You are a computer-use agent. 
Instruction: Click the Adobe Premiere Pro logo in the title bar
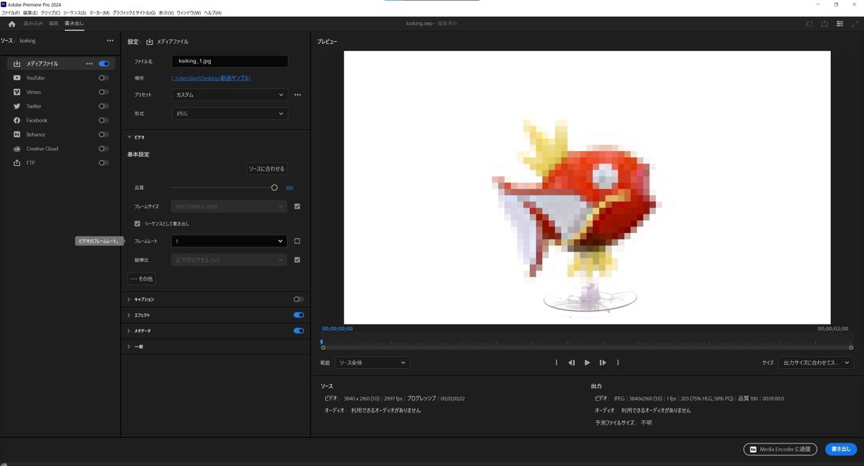pyautogui.click(x=4, y=4)
